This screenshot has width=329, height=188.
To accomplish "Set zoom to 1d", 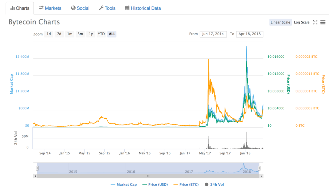I will pos(49,34).
